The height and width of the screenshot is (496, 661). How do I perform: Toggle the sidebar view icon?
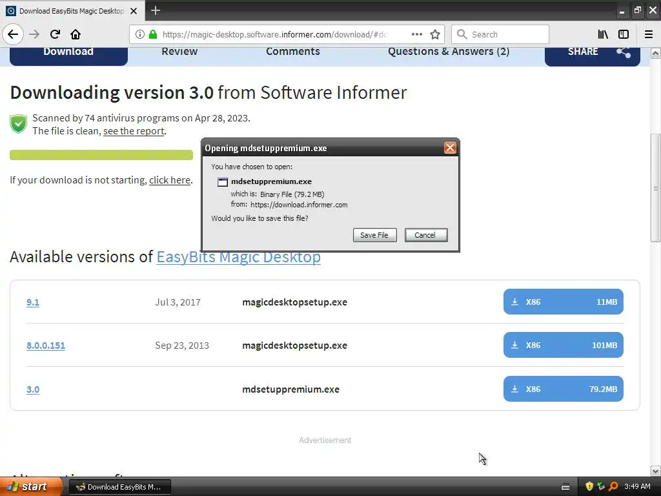pos(624,34)
